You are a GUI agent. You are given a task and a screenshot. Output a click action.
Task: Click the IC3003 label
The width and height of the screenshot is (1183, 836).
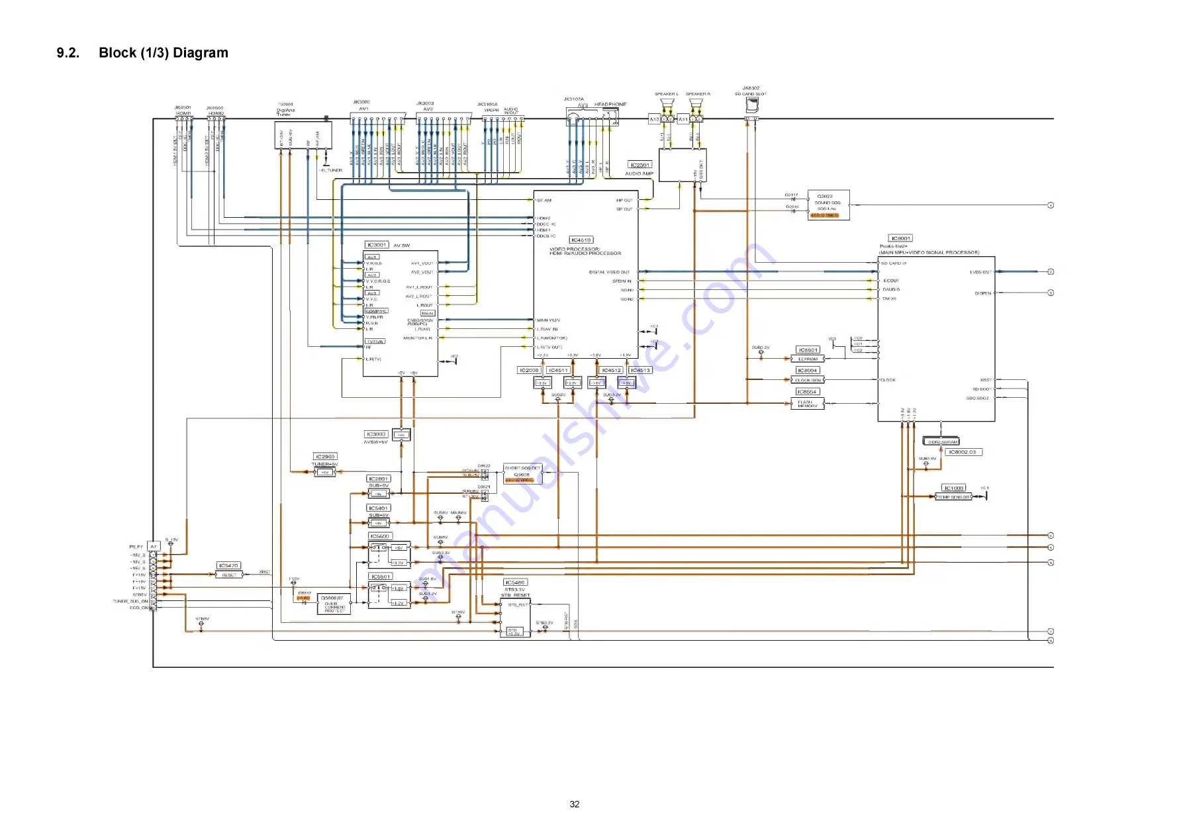click(375, 434)
